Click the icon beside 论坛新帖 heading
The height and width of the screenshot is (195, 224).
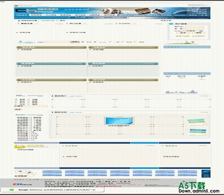coord(116,24)
